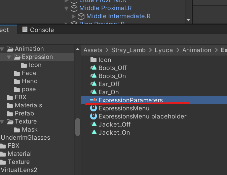The image size is (227, 175).
Task: Click the ExpressionParameters asset icon
Action: point(93,100)
